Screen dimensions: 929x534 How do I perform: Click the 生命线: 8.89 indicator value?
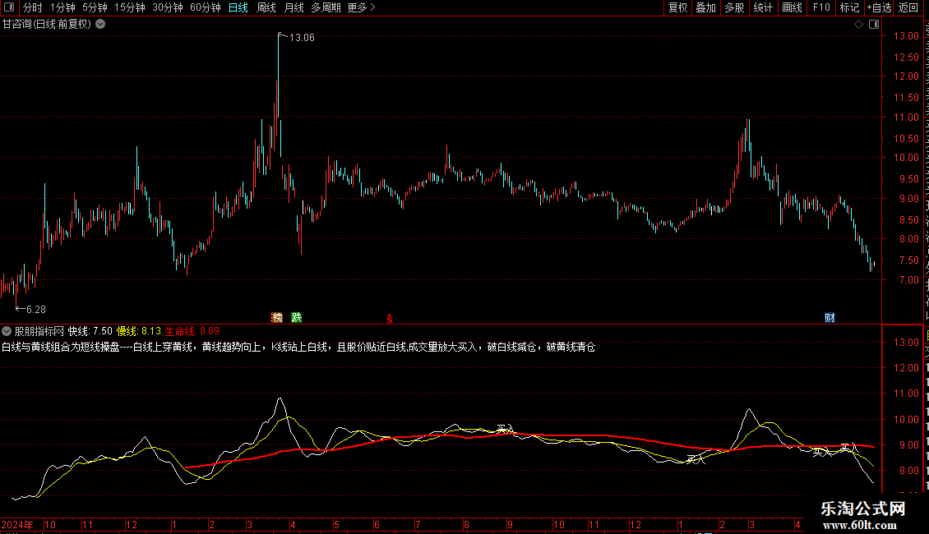(x=192, y=331)
